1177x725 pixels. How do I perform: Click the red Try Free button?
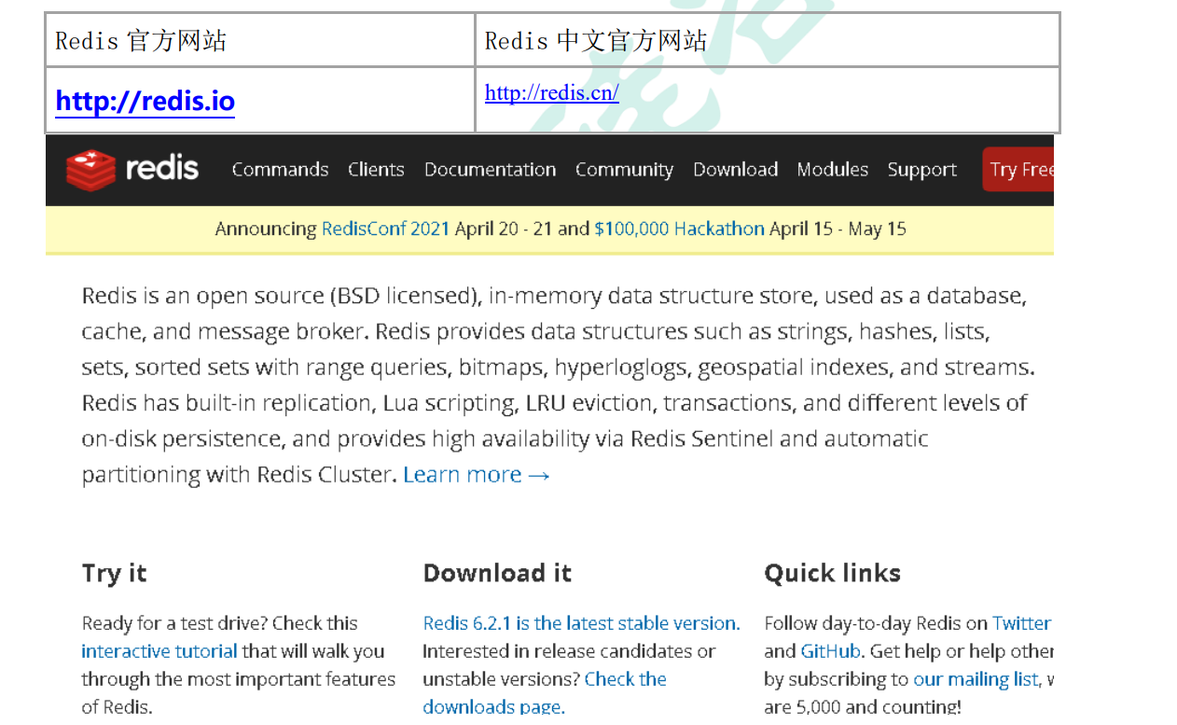coord(1018,170)
